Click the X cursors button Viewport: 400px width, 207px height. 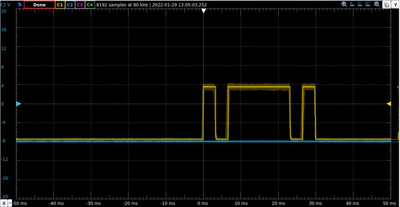(4, 203)
